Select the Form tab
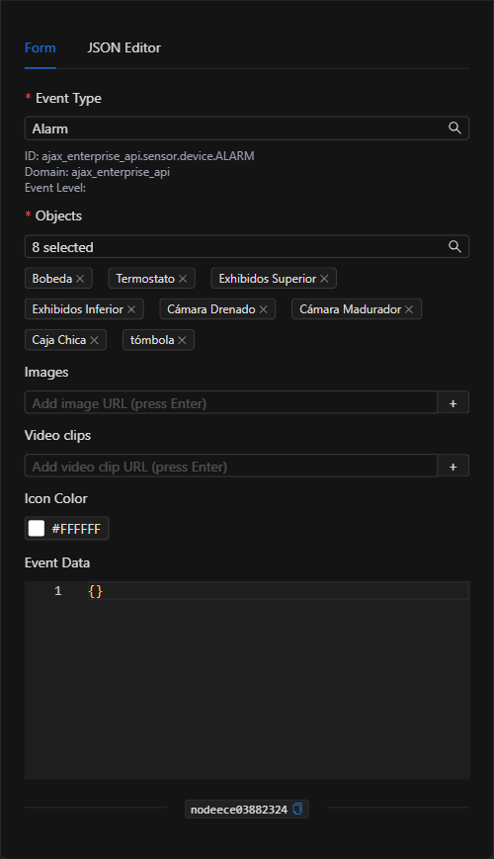Screen dimensions: 494x859 [40, 47]
